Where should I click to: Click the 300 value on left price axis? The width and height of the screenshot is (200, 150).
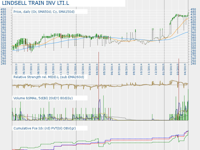click(3, 48)
